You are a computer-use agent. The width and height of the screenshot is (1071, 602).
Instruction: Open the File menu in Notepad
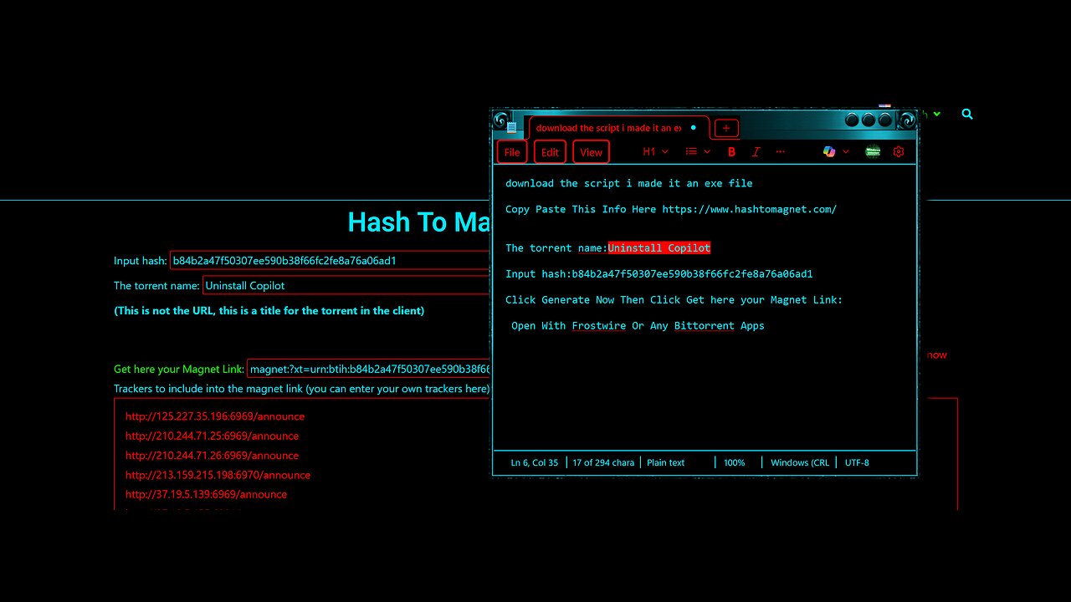tap(512, 152)
